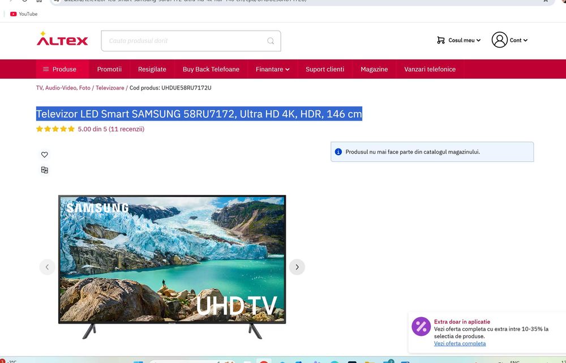Open the Magazine menu item
Screen dimensions: 566x363
pyautogui.click(x=374, y=69)
